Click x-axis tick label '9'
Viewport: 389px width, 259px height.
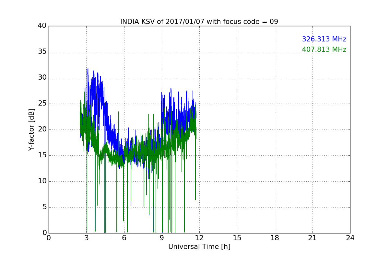[x=162, y=238]
